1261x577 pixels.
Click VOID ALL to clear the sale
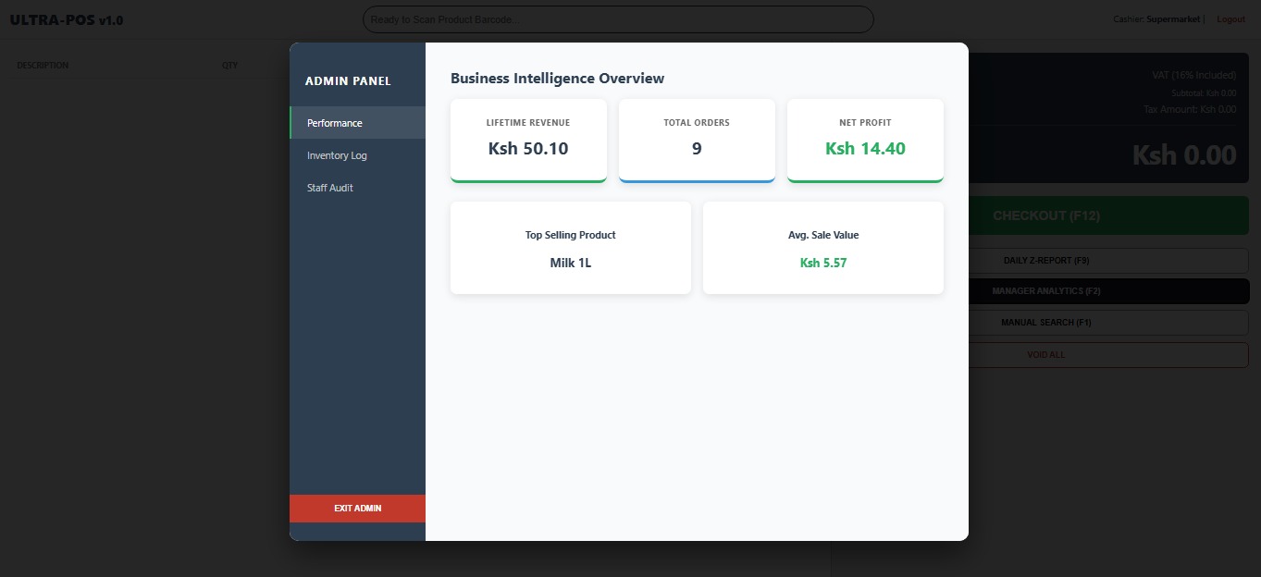pos(1045,354)
